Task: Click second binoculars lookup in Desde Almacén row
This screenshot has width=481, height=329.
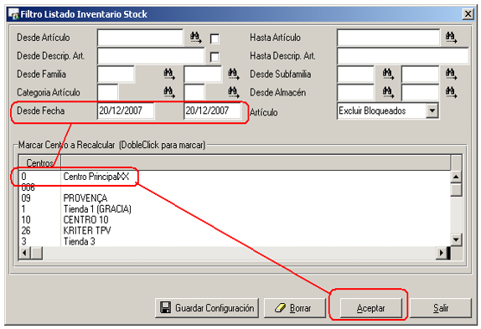Action: tap(451, 92)
